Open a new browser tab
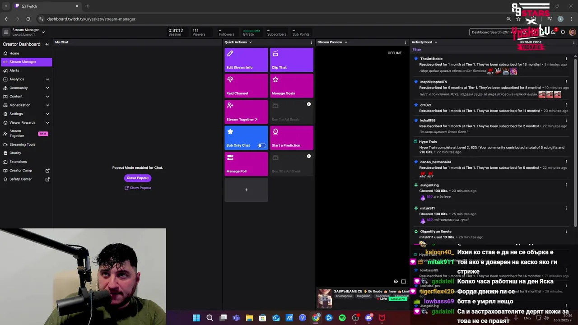This screenshot has height=325, width=578. pyautogui.click(x=88, y=6)
